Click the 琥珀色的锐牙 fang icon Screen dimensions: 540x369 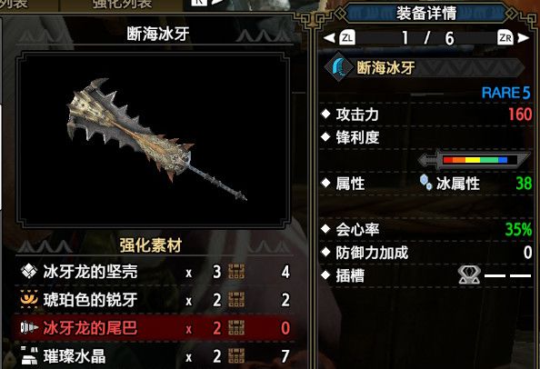29,299
